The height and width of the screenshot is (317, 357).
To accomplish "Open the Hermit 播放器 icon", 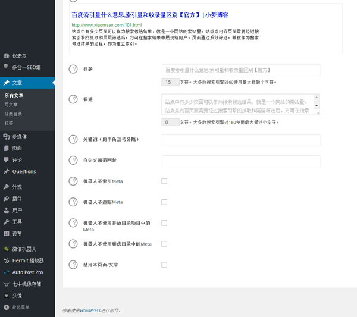I will [7, 260].
